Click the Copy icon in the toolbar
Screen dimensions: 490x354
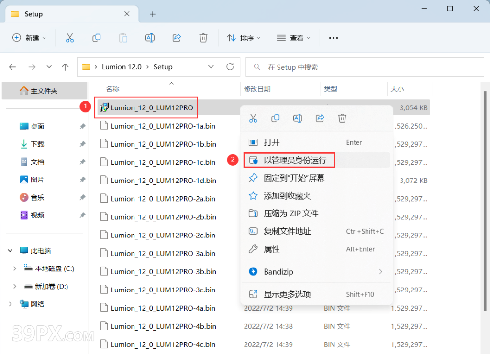pyautogui.click(x=96, y=38)
